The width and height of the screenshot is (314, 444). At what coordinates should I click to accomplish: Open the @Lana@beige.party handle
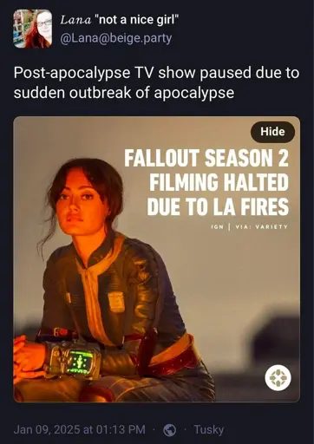[x=115, y=38]
